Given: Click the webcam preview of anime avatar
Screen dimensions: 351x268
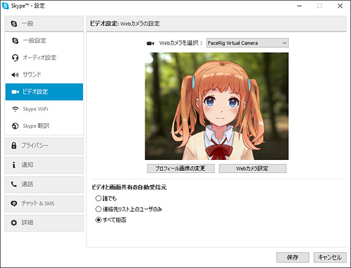Looking at the screenshot, I should [217, 106].
